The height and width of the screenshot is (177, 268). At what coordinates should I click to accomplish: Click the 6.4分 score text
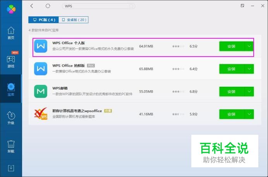point(194,69)
